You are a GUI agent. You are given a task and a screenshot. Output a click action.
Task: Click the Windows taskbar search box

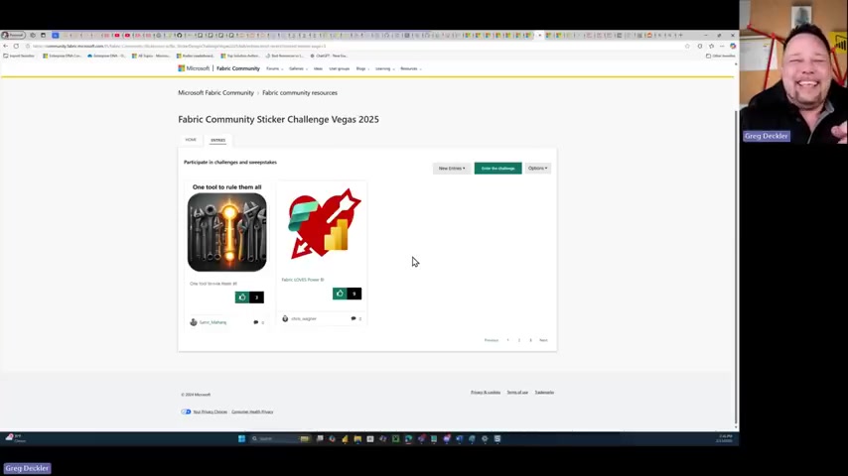[x=279, y=438]
